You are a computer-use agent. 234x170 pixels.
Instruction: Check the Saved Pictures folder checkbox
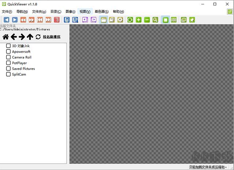8,69
